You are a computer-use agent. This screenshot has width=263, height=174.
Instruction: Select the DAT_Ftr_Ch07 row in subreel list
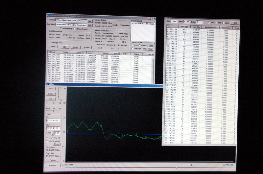(x=54, y=65)
